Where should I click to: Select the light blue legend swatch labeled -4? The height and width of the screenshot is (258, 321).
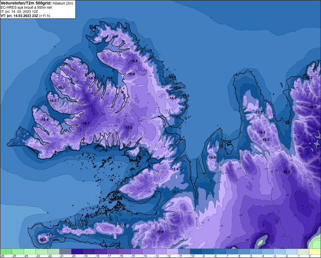click(267, 251)
